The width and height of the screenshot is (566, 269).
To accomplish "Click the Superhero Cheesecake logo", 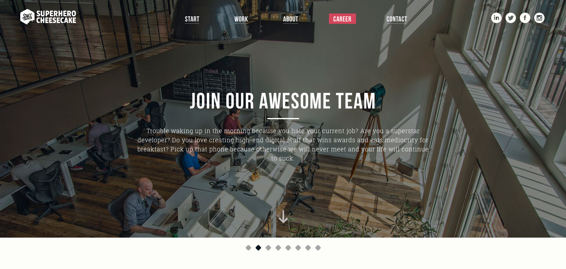I will (x=48, y=17).
